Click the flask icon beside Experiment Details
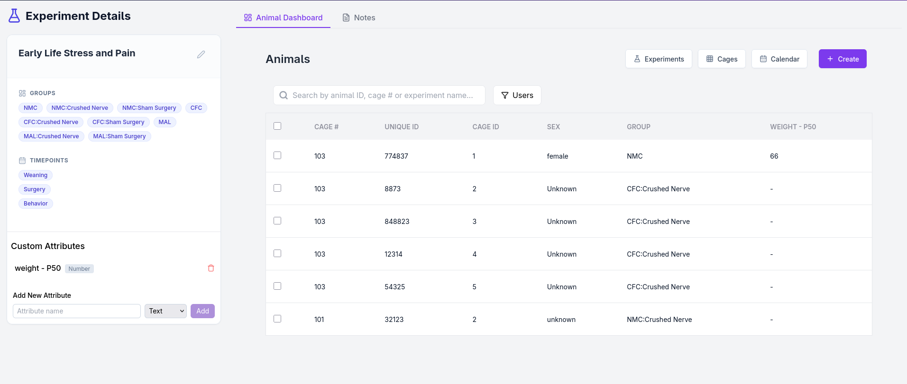Screen dimensions: 907x384 (14, 16)
